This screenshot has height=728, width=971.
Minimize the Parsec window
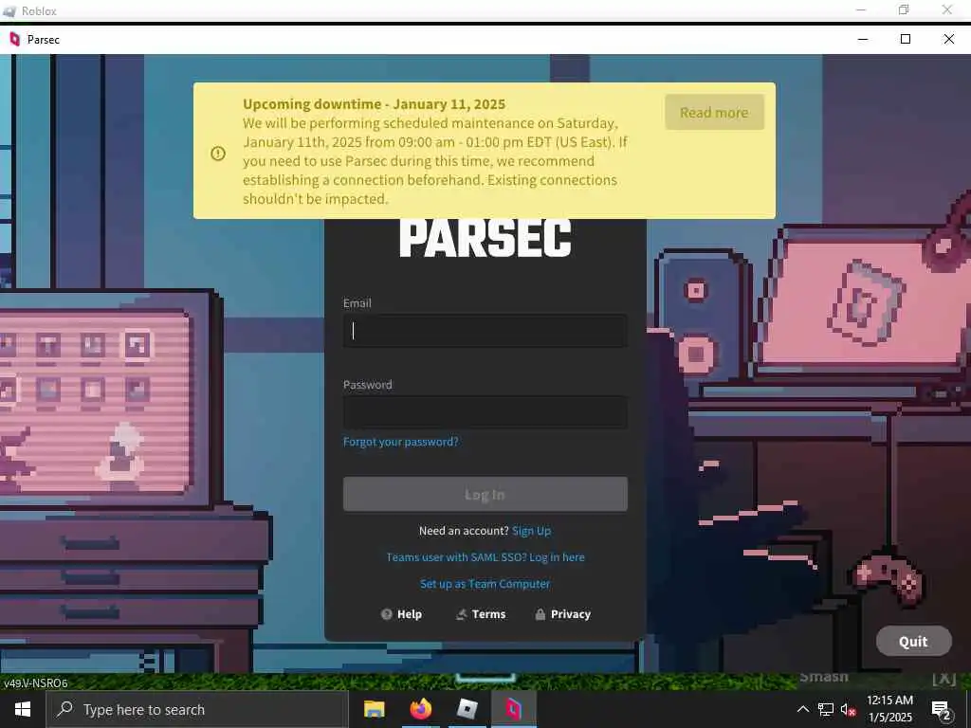pyautogui.click(x=863, y=39)
